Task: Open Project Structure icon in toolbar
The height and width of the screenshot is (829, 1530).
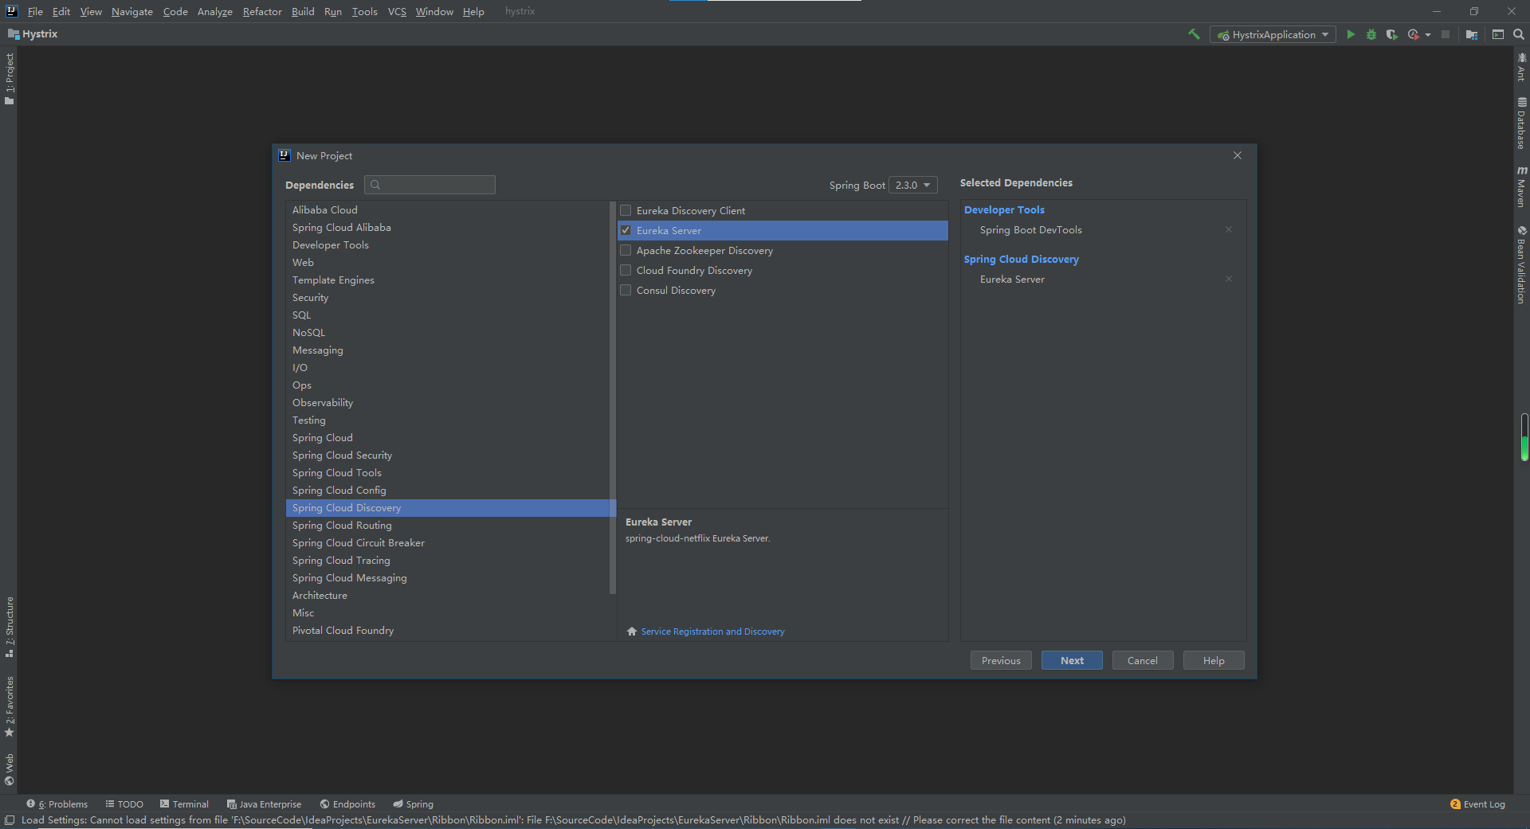Action: 1472,34
